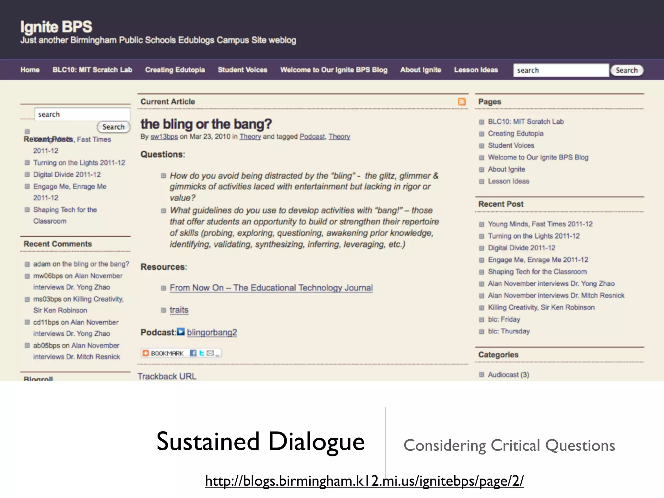Open ab05bps comment on Mitch Resnick interview
Image resolution: width=664 pixels, height=498 pixels.
tap(77, 351)
